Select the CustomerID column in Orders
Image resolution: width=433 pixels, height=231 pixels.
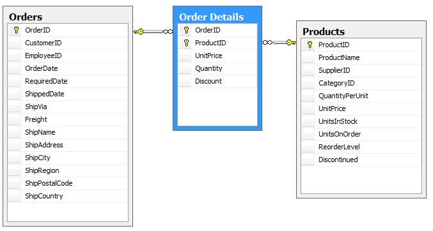(68, 43)
